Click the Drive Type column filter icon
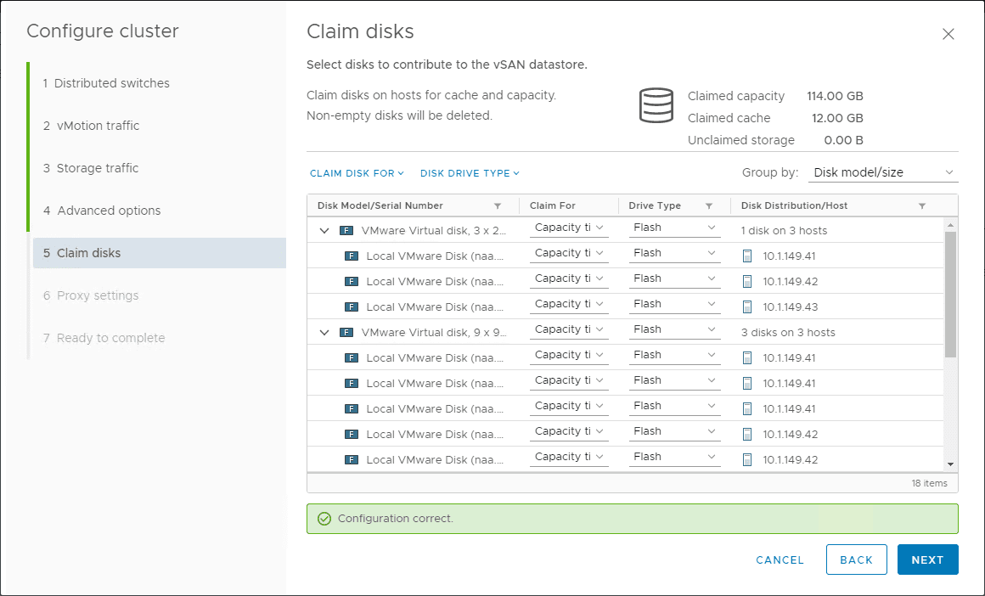This screenshot has height=596, width=985. [709, 206]
